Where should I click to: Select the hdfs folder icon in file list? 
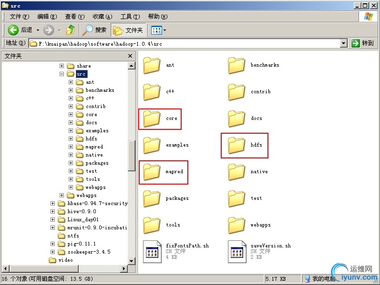(236, 145)
